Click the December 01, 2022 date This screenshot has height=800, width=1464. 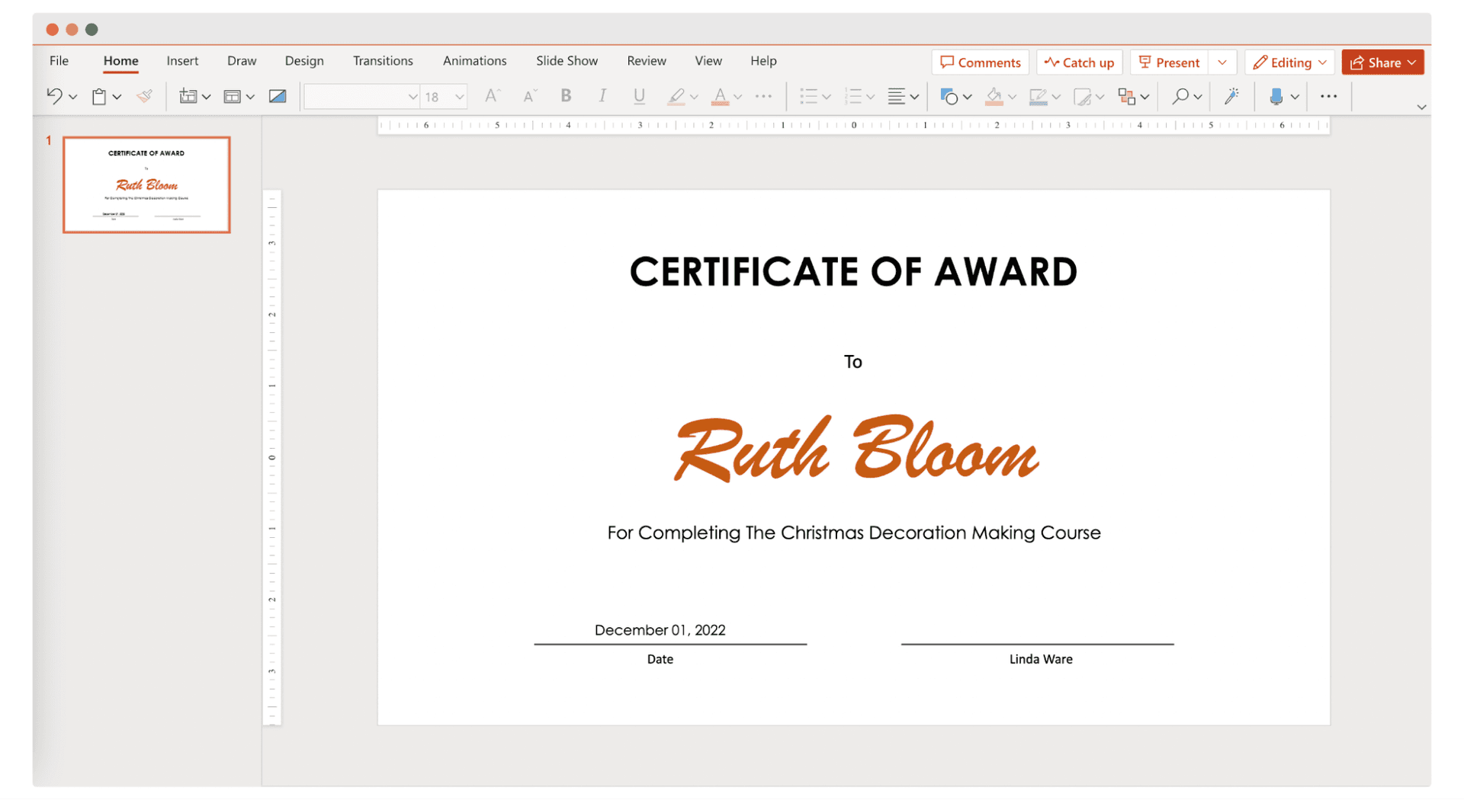660,630
